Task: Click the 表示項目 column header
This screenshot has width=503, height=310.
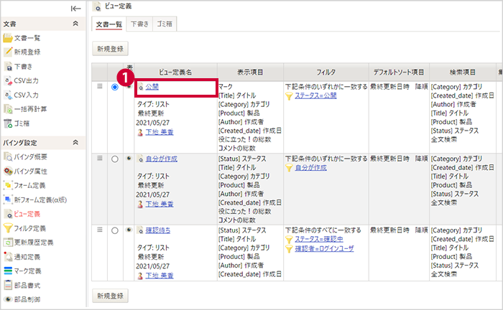Action: (x=250, y=72)
